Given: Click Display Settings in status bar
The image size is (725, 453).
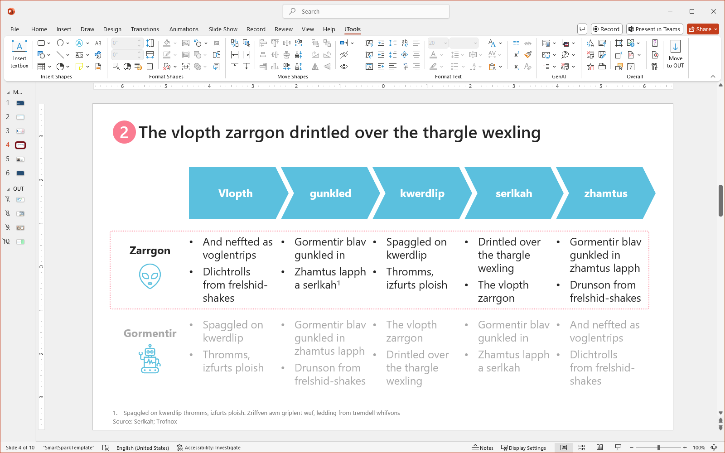Looking at the screenshot, I should pos(524,448).
